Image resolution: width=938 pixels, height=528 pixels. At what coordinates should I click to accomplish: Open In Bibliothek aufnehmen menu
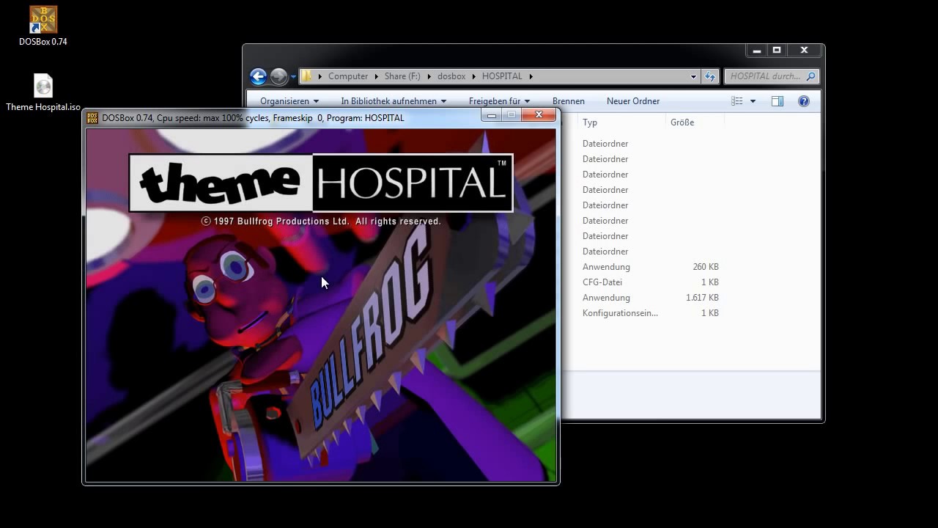394,101
